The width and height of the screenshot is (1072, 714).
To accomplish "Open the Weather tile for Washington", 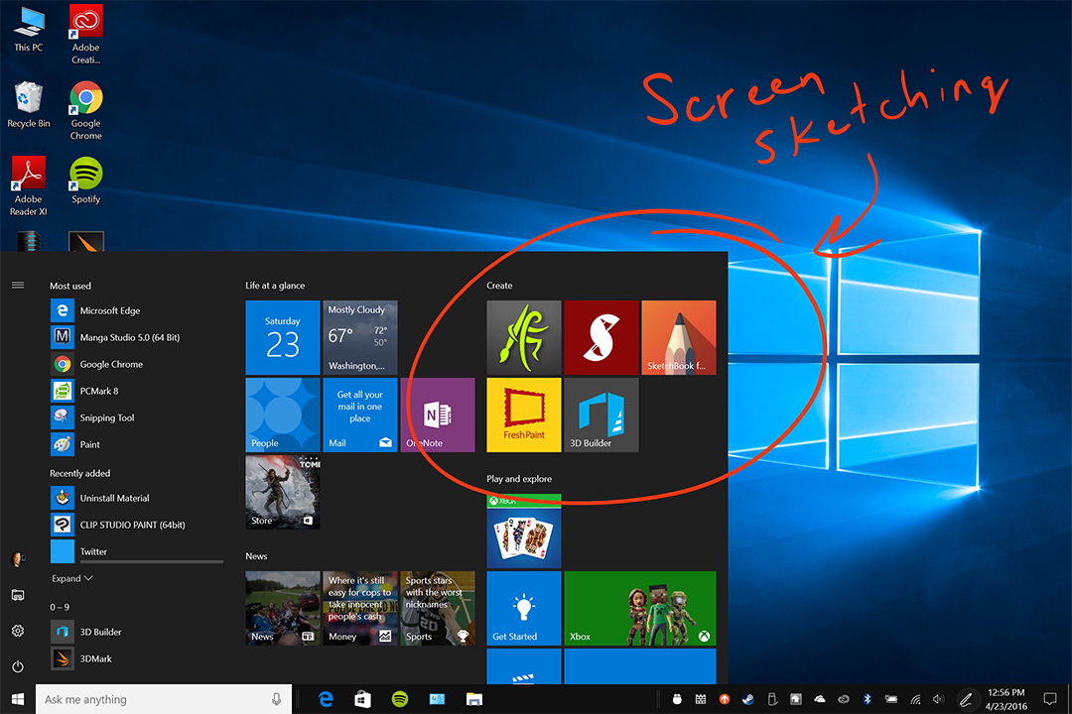I will pos(359,337).
